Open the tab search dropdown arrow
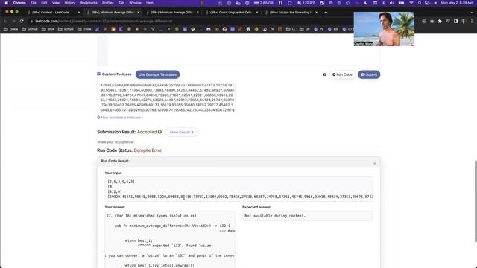Viewport: 477px width, 268px height. (x=472, y=13)
